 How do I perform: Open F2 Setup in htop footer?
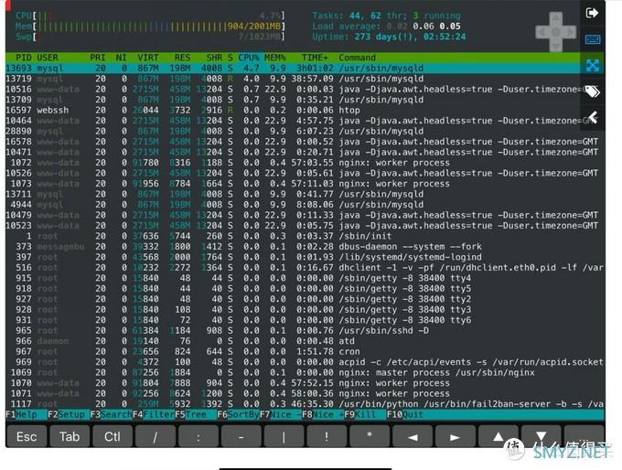point(69,414)
